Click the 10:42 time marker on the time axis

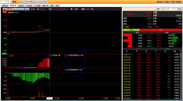point(50,98)
